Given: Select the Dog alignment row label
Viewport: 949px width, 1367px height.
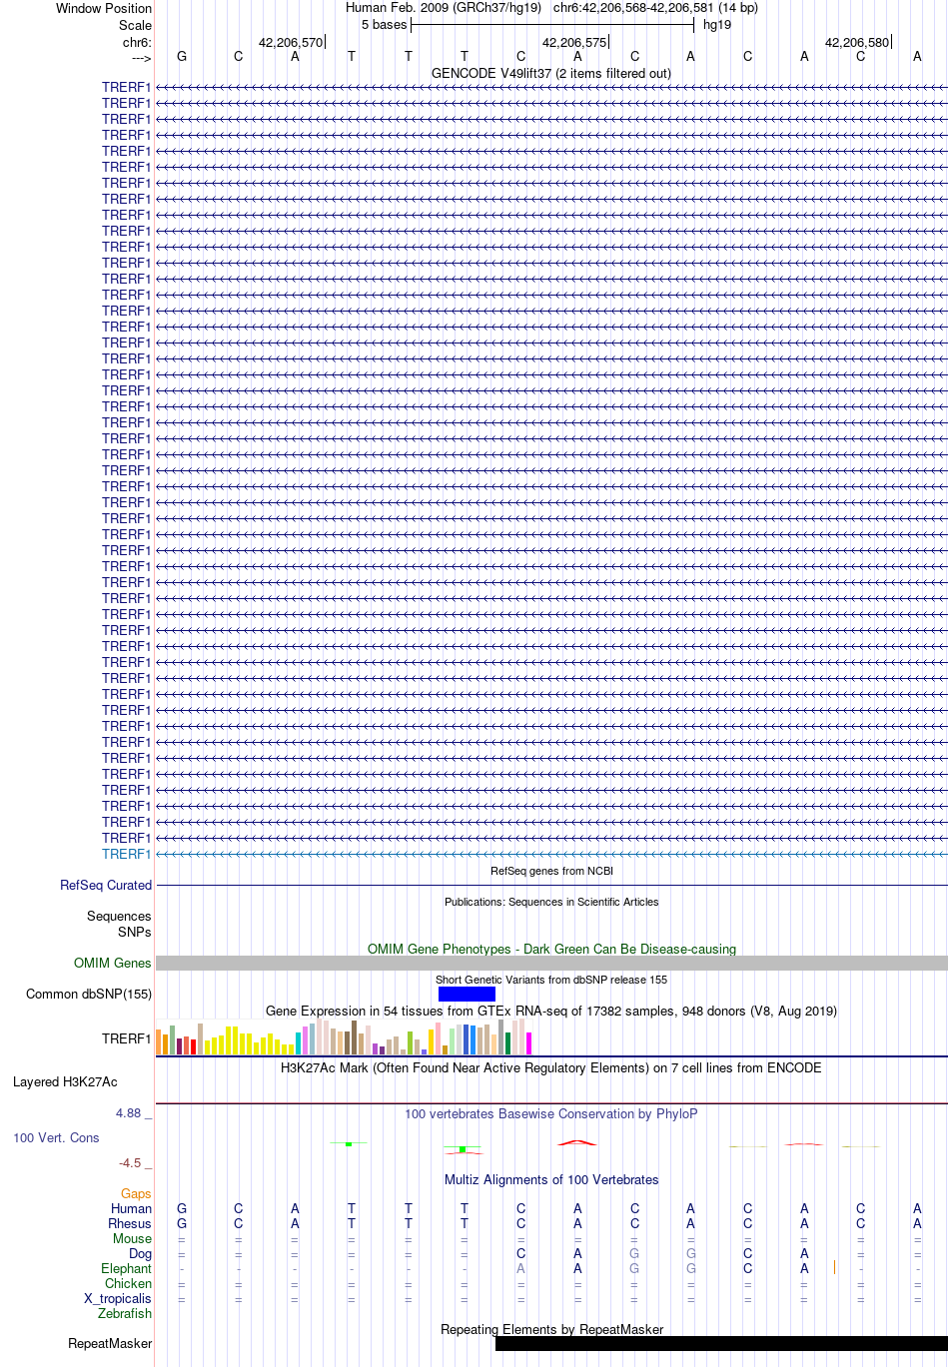Looking at the screenshot, I should (x=141, y=1253).
